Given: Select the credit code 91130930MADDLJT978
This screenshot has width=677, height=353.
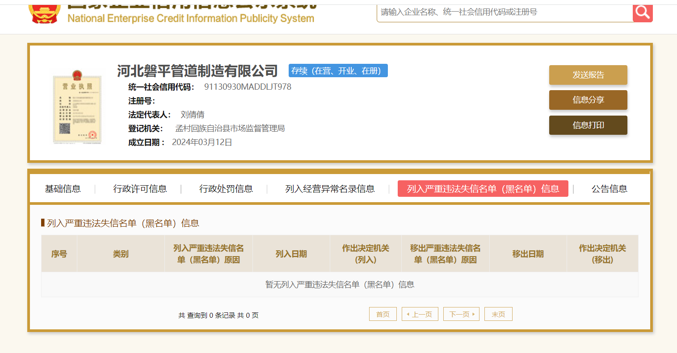Looking at the screenshot, I should click(x=248, y=87).
